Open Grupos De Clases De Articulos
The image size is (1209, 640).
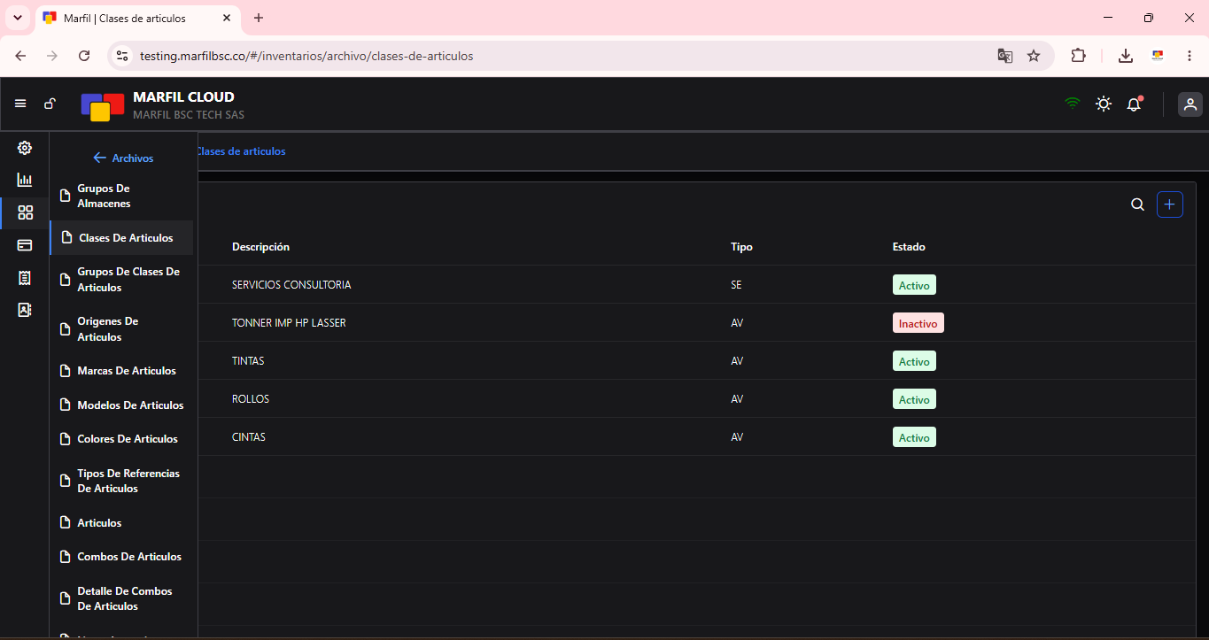122,280
